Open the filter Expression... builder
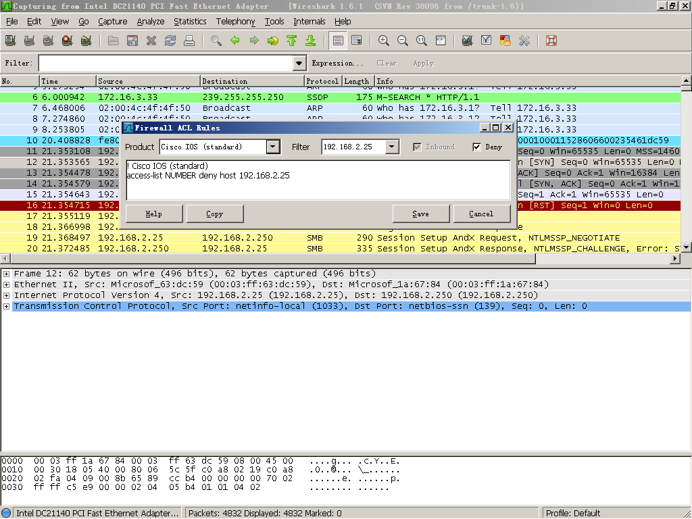692x519 pixels. [x=338, y=63]
